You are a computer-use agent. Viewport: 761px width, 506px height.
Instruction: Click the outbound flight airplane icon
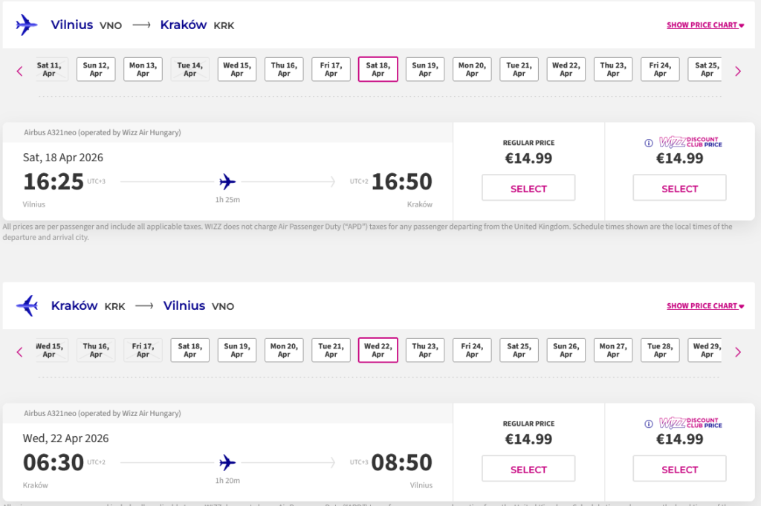tap(227, 181)
